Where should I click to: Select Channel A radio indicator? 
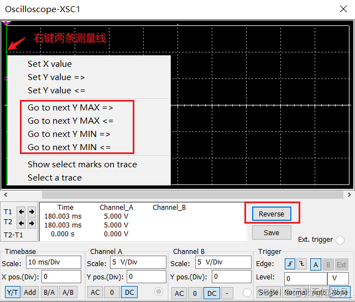click(159, 292)
